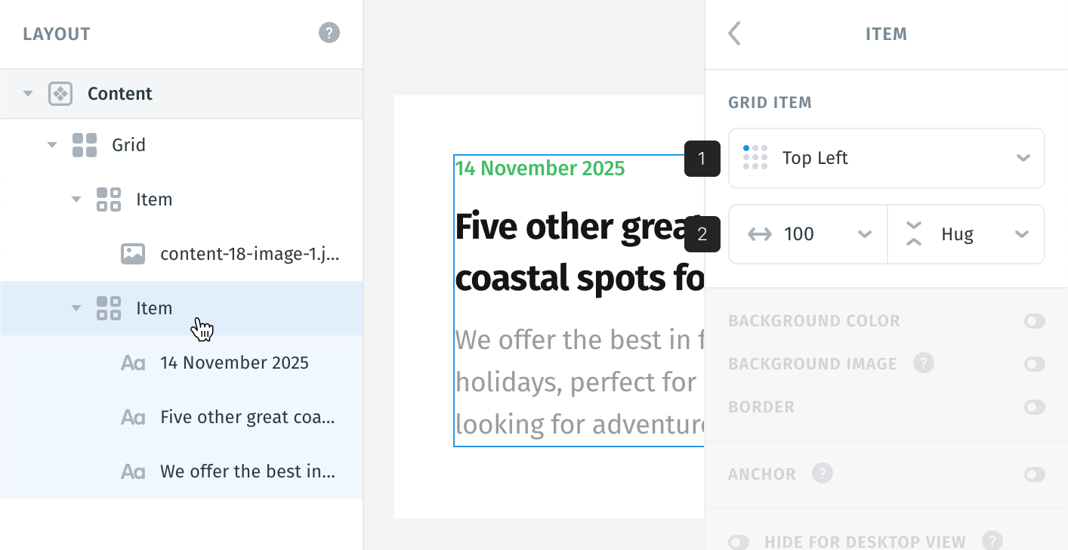This screenshot has width=1068, height=550.
Task: Click the Anchor help icon
Action: click(x=823, y=474)
